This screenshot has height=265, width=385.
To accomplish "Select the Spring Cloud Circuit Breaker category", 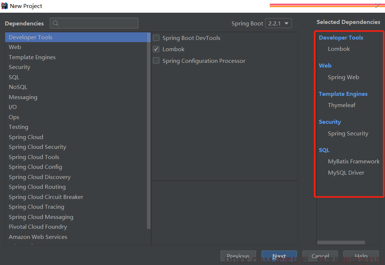I will click(x=76, y=197).
